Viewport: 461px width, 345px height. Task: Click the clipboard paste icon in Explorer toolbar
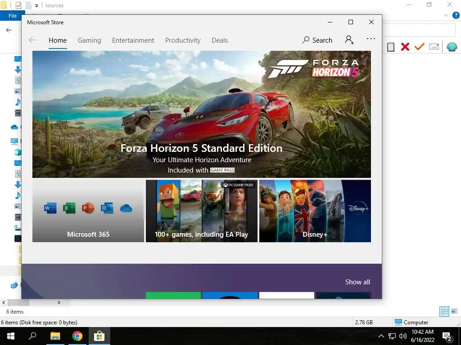(391, 47)
